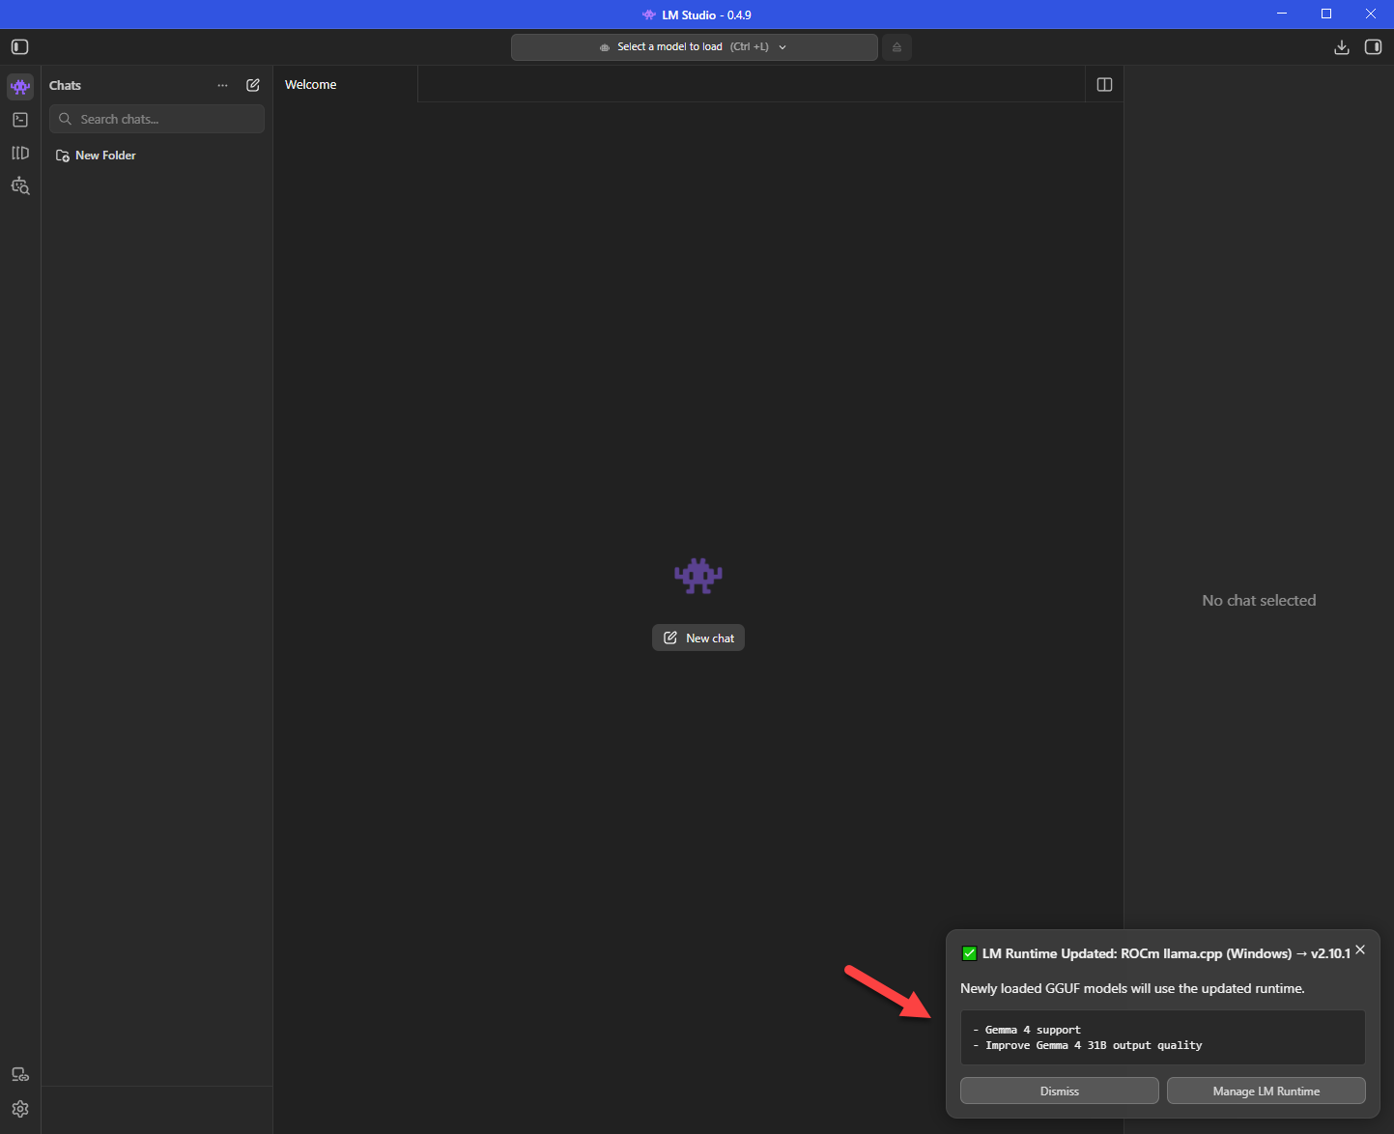Viewport: 1394px width, 1134px height.
Task: Open the Chats view icon in sidebar
Action: coord(20,87)
